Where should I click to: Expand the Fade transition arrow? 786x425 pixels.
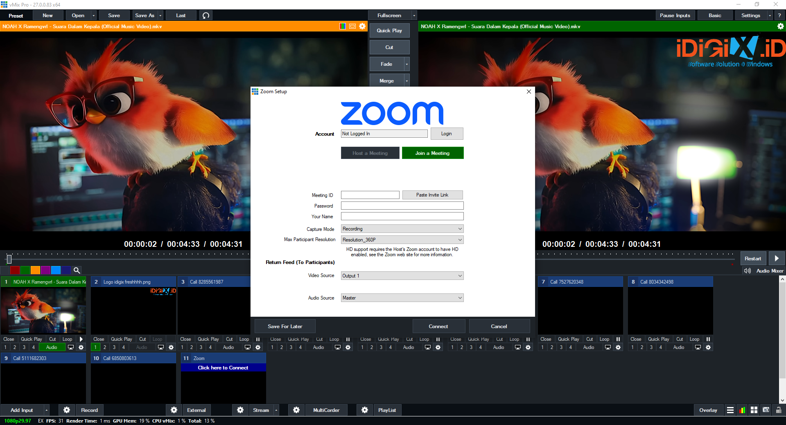[407, 64]
